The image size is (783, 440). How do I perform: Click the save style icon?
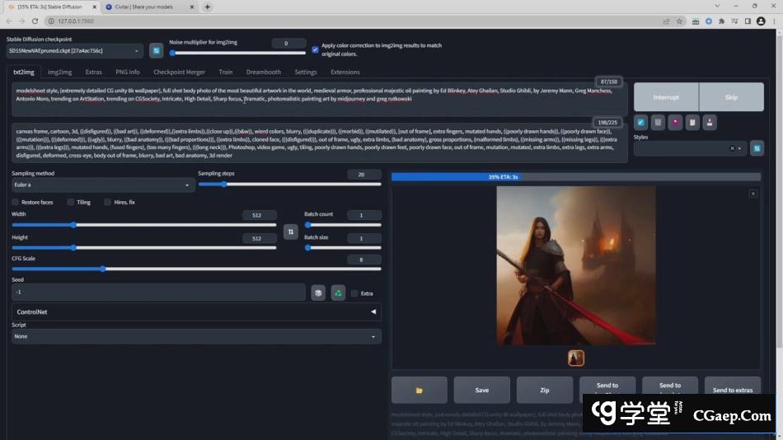point(710,122)
